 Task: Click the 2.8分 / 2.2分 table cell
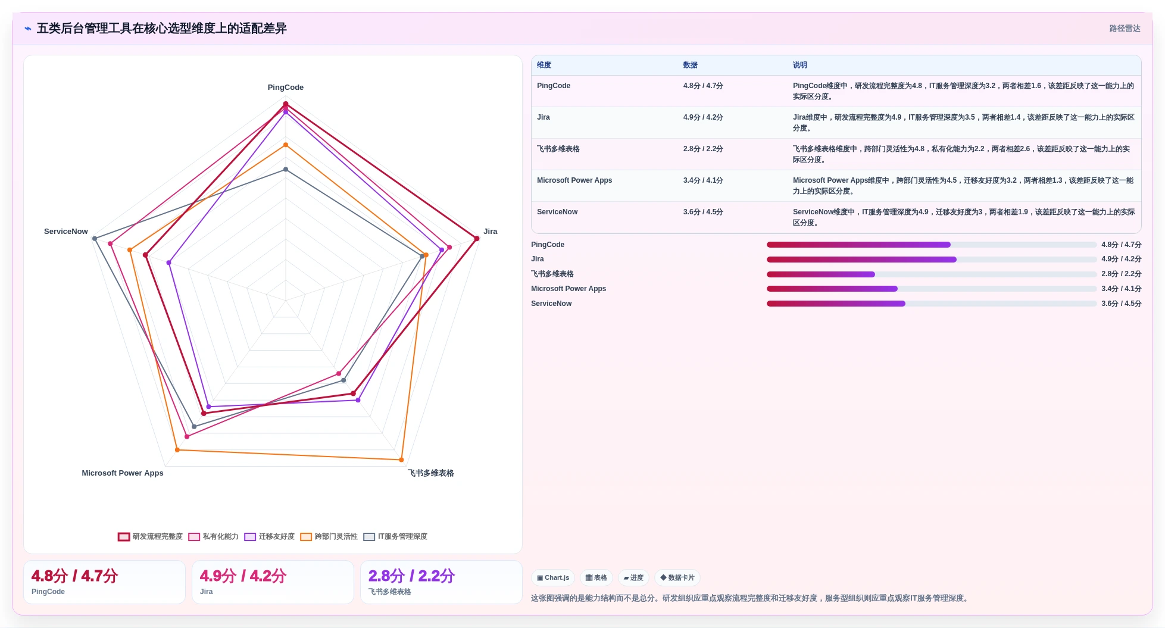[703, 149]
